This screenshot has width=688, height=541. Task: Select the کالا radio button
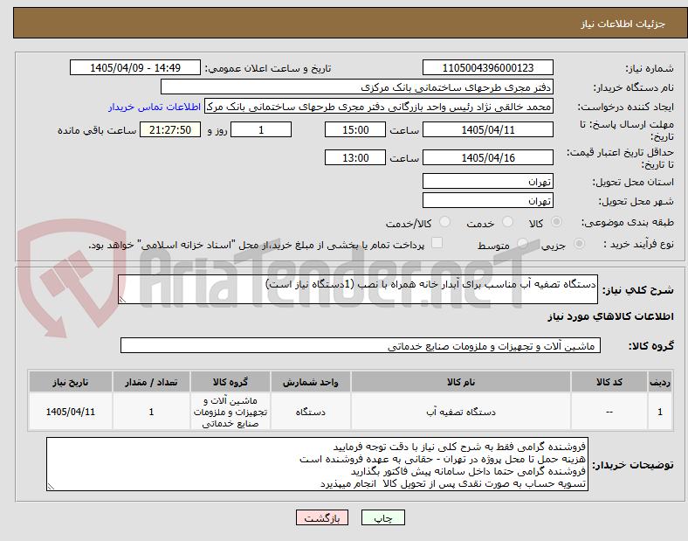point(556,222)
